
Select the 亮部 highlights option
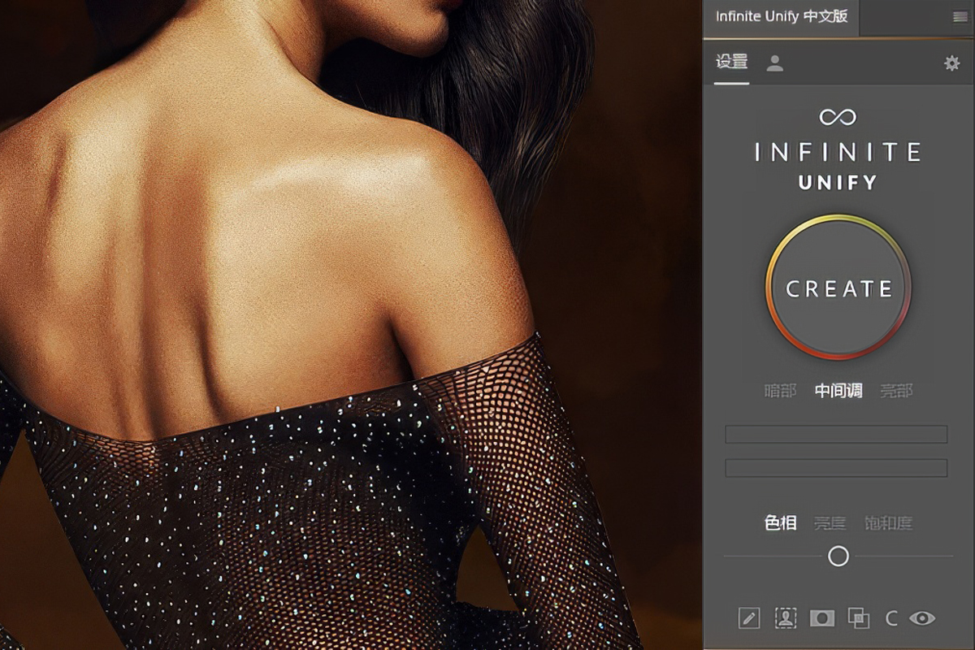[x=897, y=391]
